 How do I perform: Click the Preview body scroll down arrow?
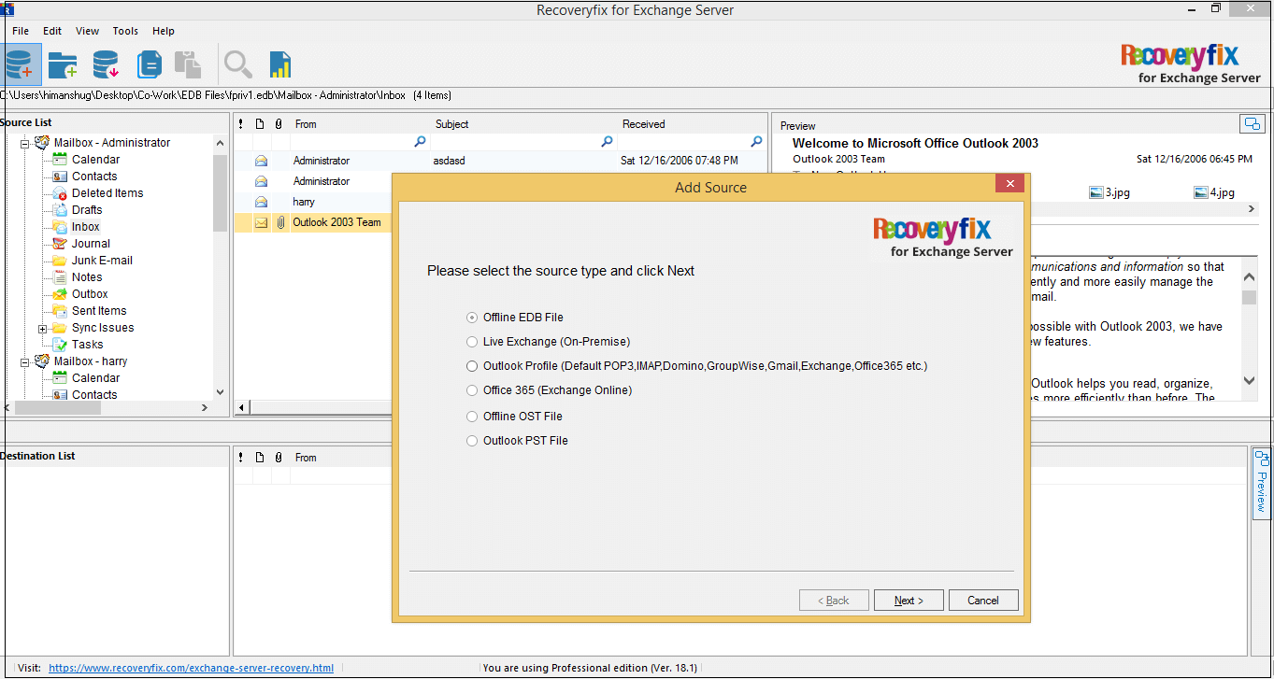pos(1250,381)
